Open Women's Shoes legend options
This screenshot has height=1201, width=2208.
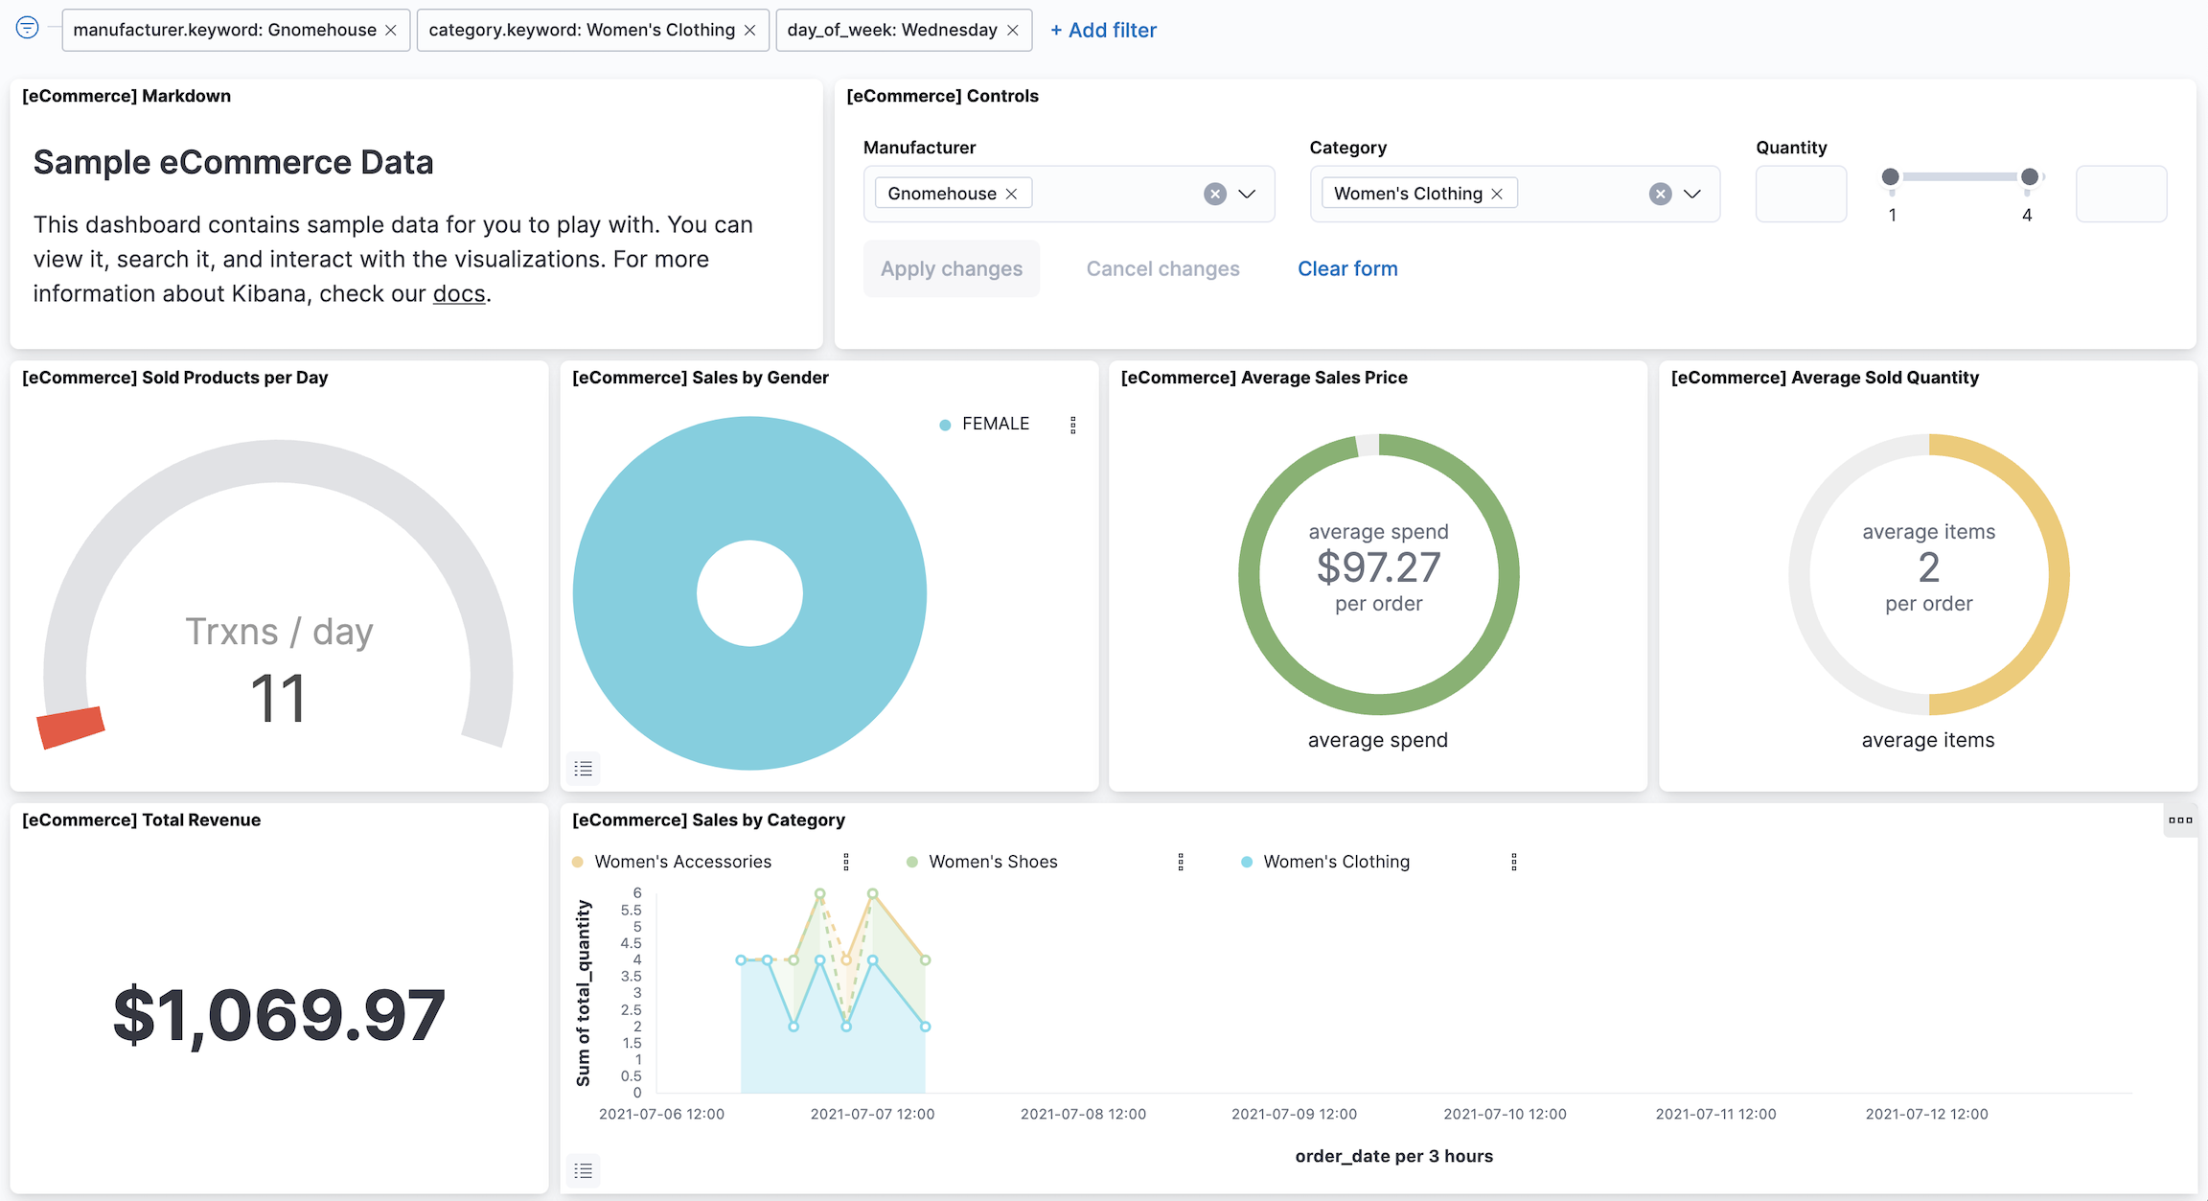click(1181, 862)
